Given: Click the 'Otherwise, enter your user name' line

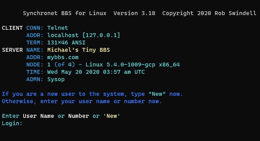Looking at the screenshot, I should tap(82, 101).
